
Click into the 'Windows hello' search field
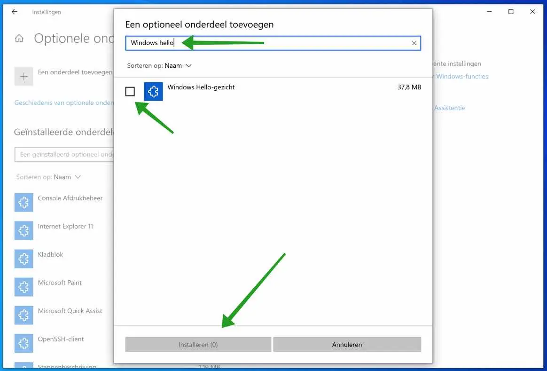(x=273, y=43)
